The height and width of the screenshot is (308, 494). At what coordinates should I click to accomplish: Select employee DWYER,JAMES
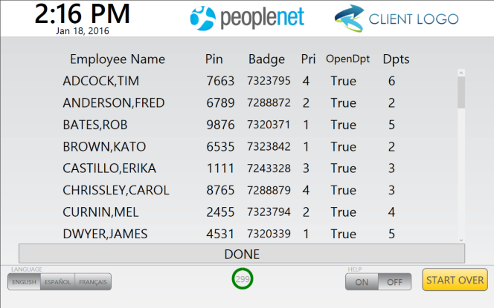pos(105,234)
